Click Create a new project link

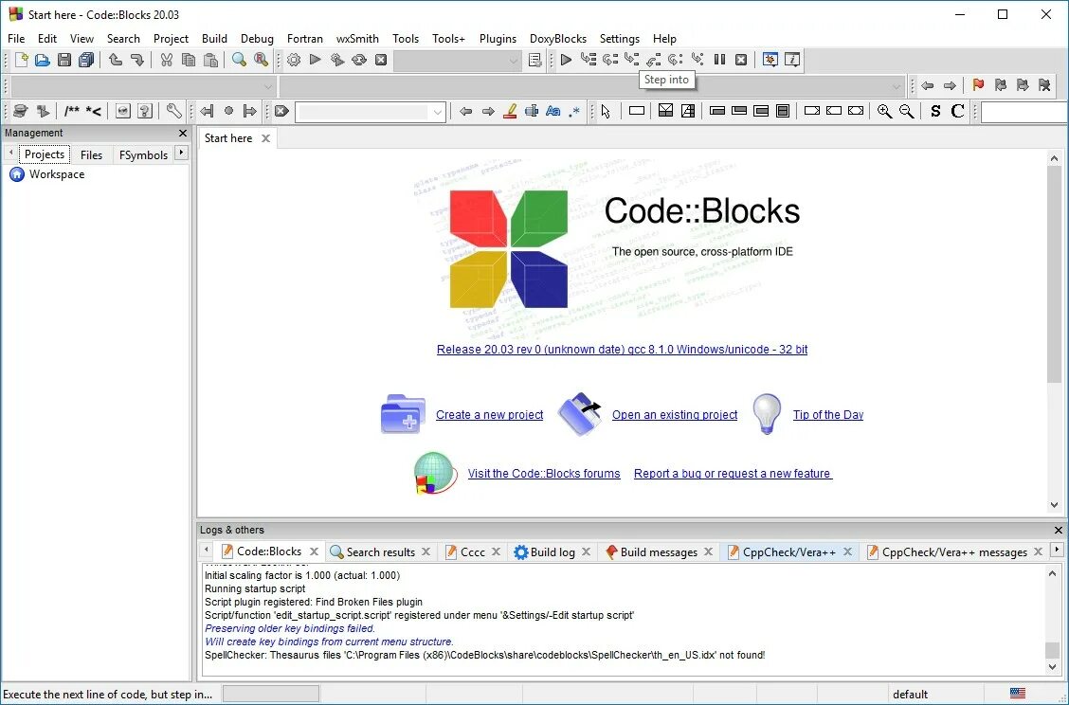490,414
